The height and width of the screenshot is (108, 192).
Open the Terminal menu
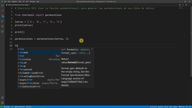point(32,1)
